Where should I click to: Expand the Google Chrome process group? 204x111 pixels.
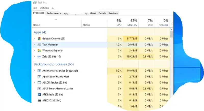34,39
